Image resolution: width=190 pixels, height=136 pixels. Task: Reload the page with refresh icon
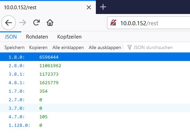tap(36, 22)
